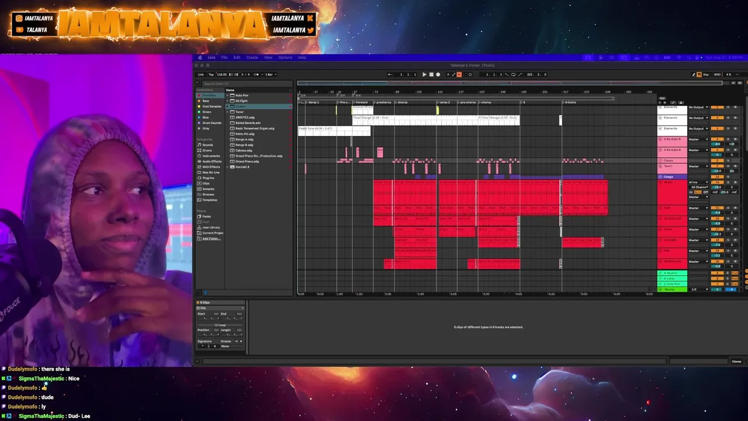
Task: Toggle the Draw Mode pencil icon
Action: pyautogui.click(x=694, y=74)
